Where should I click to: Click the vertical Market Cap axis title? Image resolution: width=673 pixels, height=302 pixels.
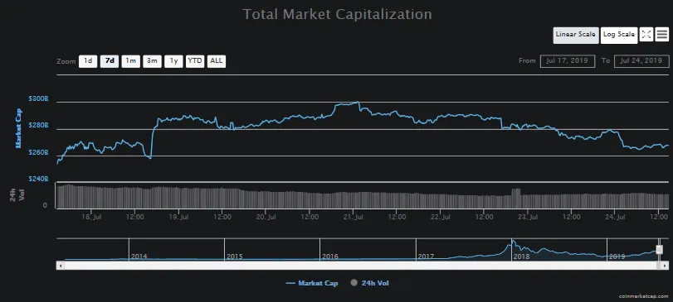point(18,128)
